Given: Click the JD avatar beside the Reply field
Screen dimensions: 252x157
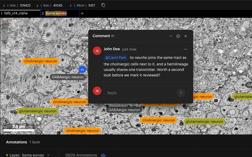Looking at the screenshot, I should pos(97,91).
